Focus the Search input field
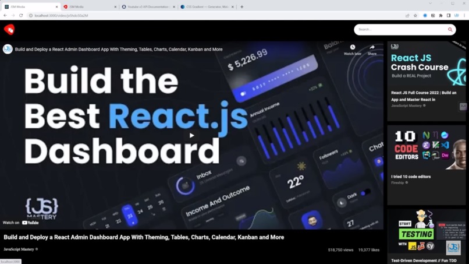469x264 pixels. [x=401, y=29]
